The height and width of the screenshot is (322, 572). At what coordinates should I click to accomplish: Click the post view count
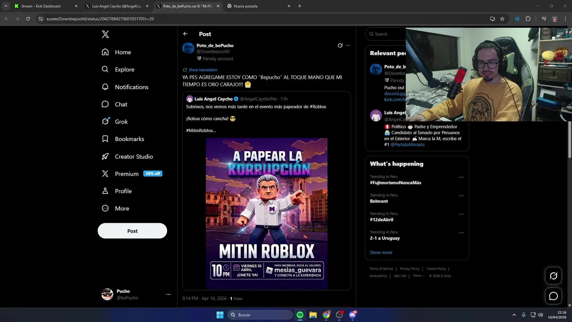coord(236,298)
